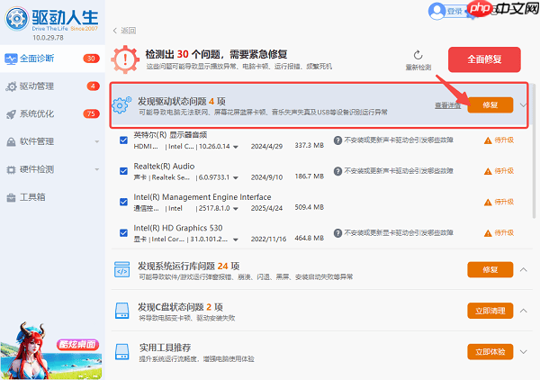Click the Realtek(R) Audio driver name
Screen dimensions: 540x380
click(x=164, y=167)
